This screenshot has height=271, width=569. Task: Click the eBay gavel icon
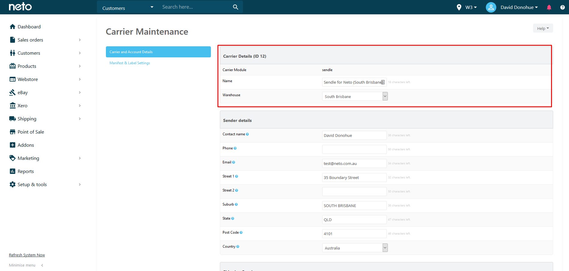click(x=13, y=92)
